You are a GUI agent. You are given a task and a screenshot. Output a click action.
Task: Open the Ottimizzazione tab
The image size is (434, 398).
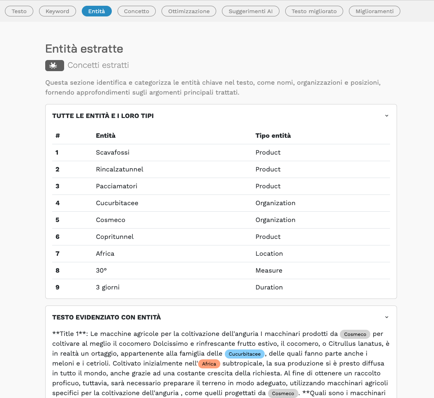(189, 11)
